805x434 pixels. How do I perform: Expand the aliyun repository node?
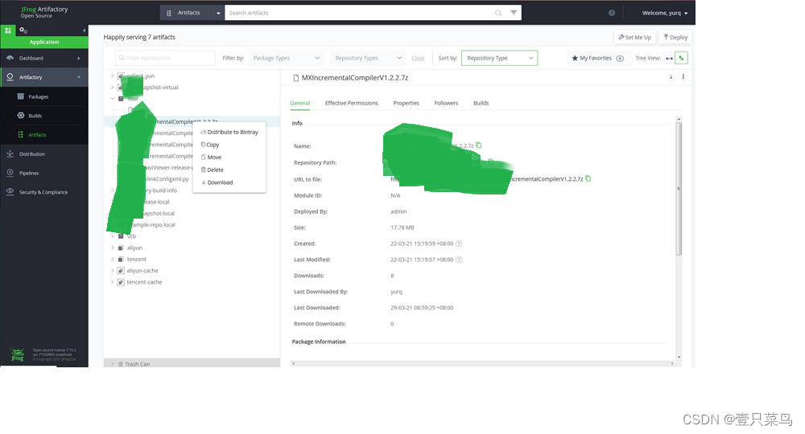click(x=113, y=248)
